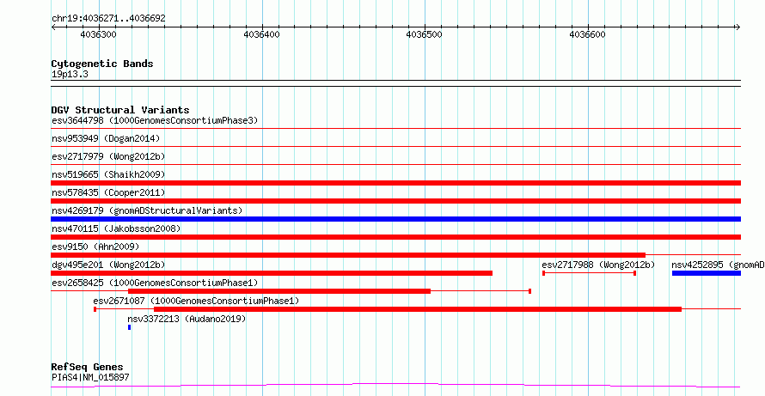Open variant esv3644798 (1000GenomesConsortiumPhase3)
The image size is (765, 396).
tap(155, 120)
